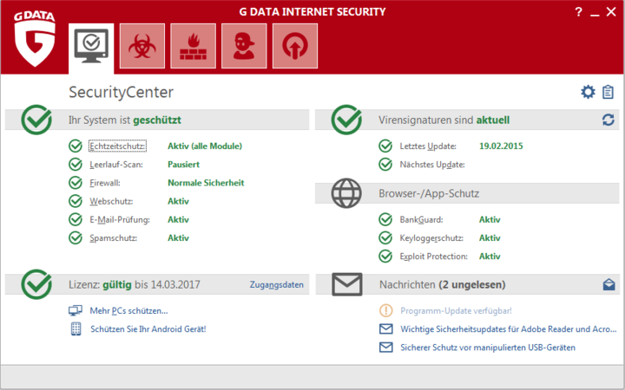This screenshot has width=625, height=390.
Task: Click the help question mark
Action: (579, 12)
